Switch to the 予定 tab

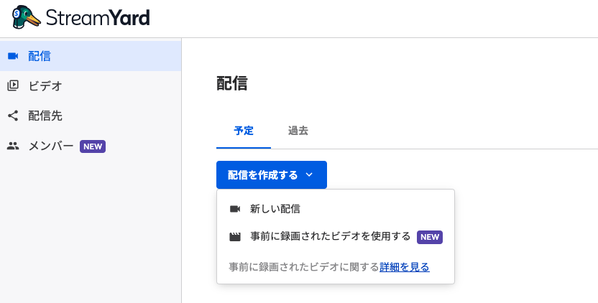tap(244, 131)
